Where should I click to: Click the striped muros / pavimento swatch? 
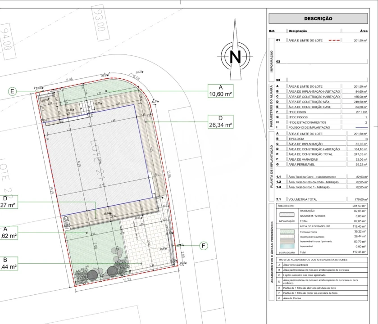click(287, 242)
